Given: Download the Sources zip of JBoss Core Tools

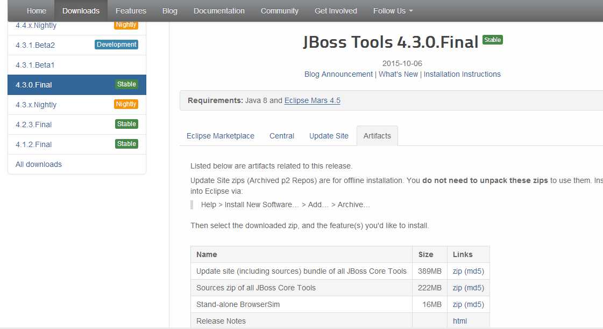Looking at the screenshot, I should (457, 288).
